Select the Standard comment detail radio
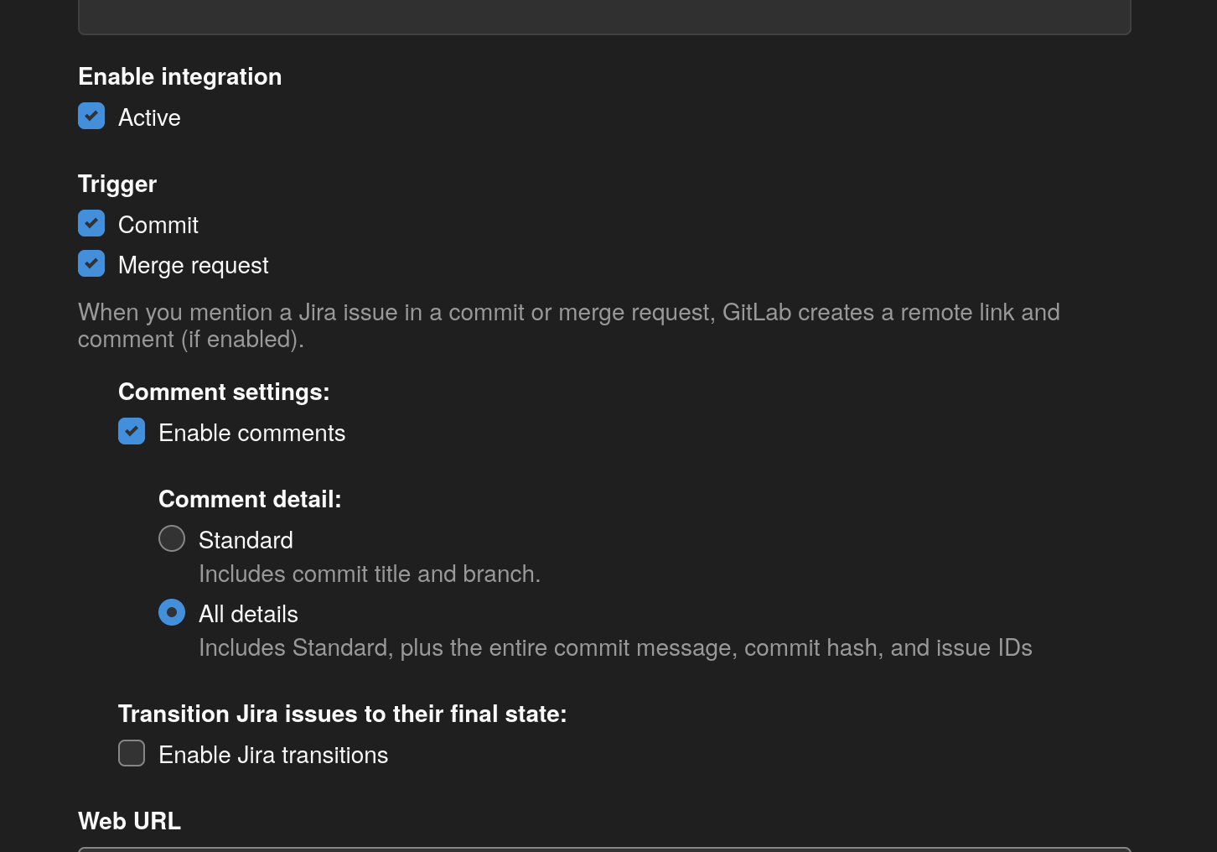 click(172, 538)
